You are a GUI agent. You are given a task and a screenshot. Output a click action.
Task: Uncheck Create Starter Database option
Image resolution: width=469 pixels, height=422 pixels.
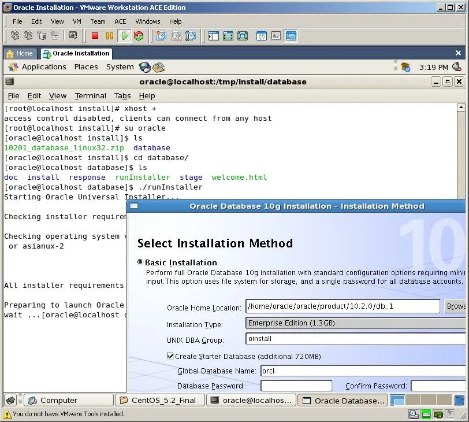[170, 356]
